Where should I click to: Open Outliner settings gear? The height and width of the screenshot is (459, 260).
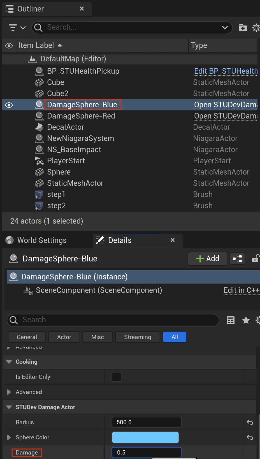[256, 27]
